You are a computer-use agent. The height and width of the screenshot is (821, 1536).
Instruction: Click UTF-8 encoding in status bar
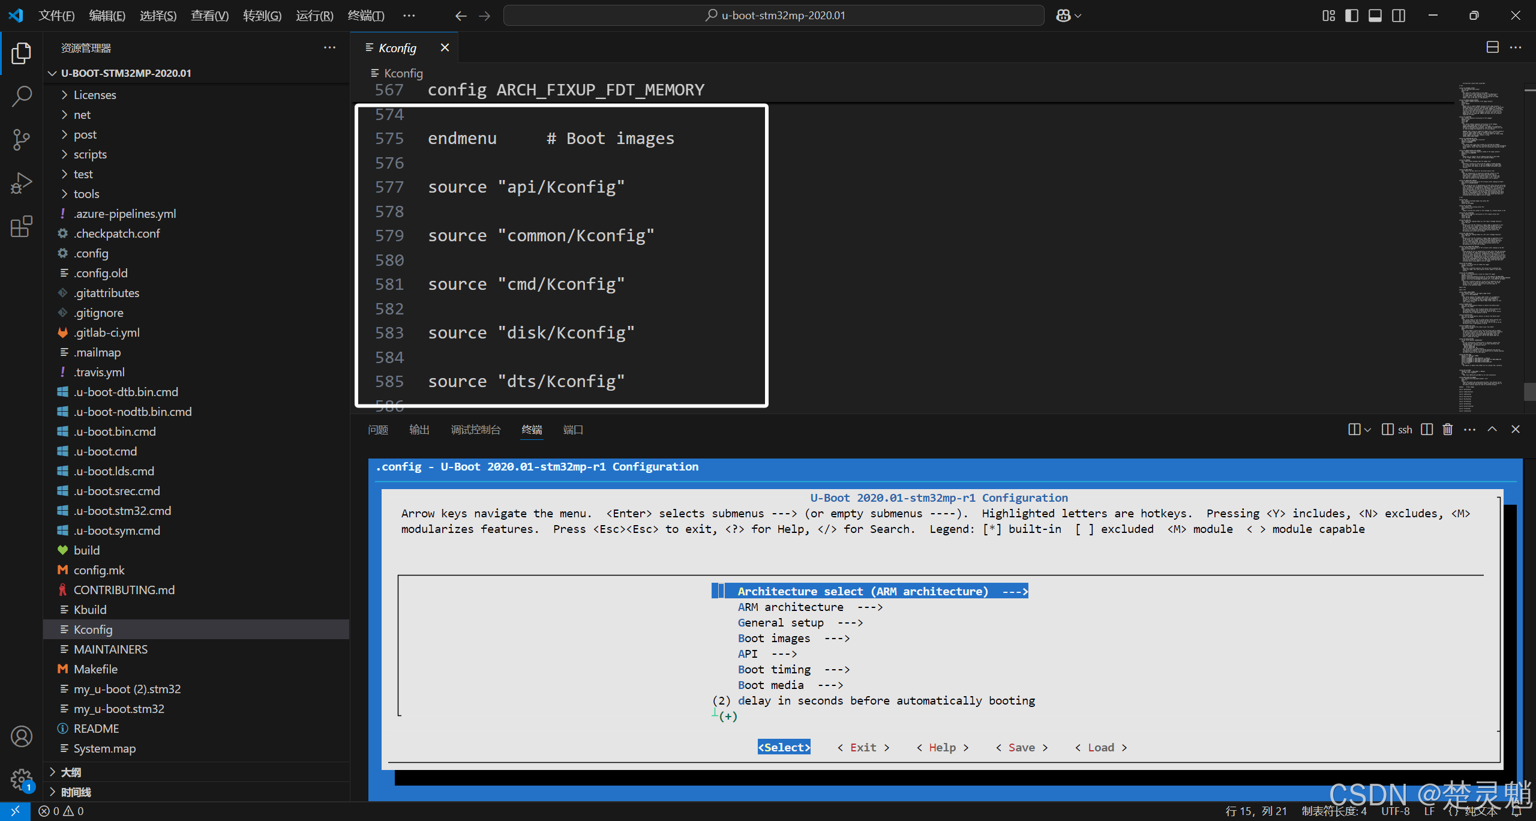(x=1395, y=811)
